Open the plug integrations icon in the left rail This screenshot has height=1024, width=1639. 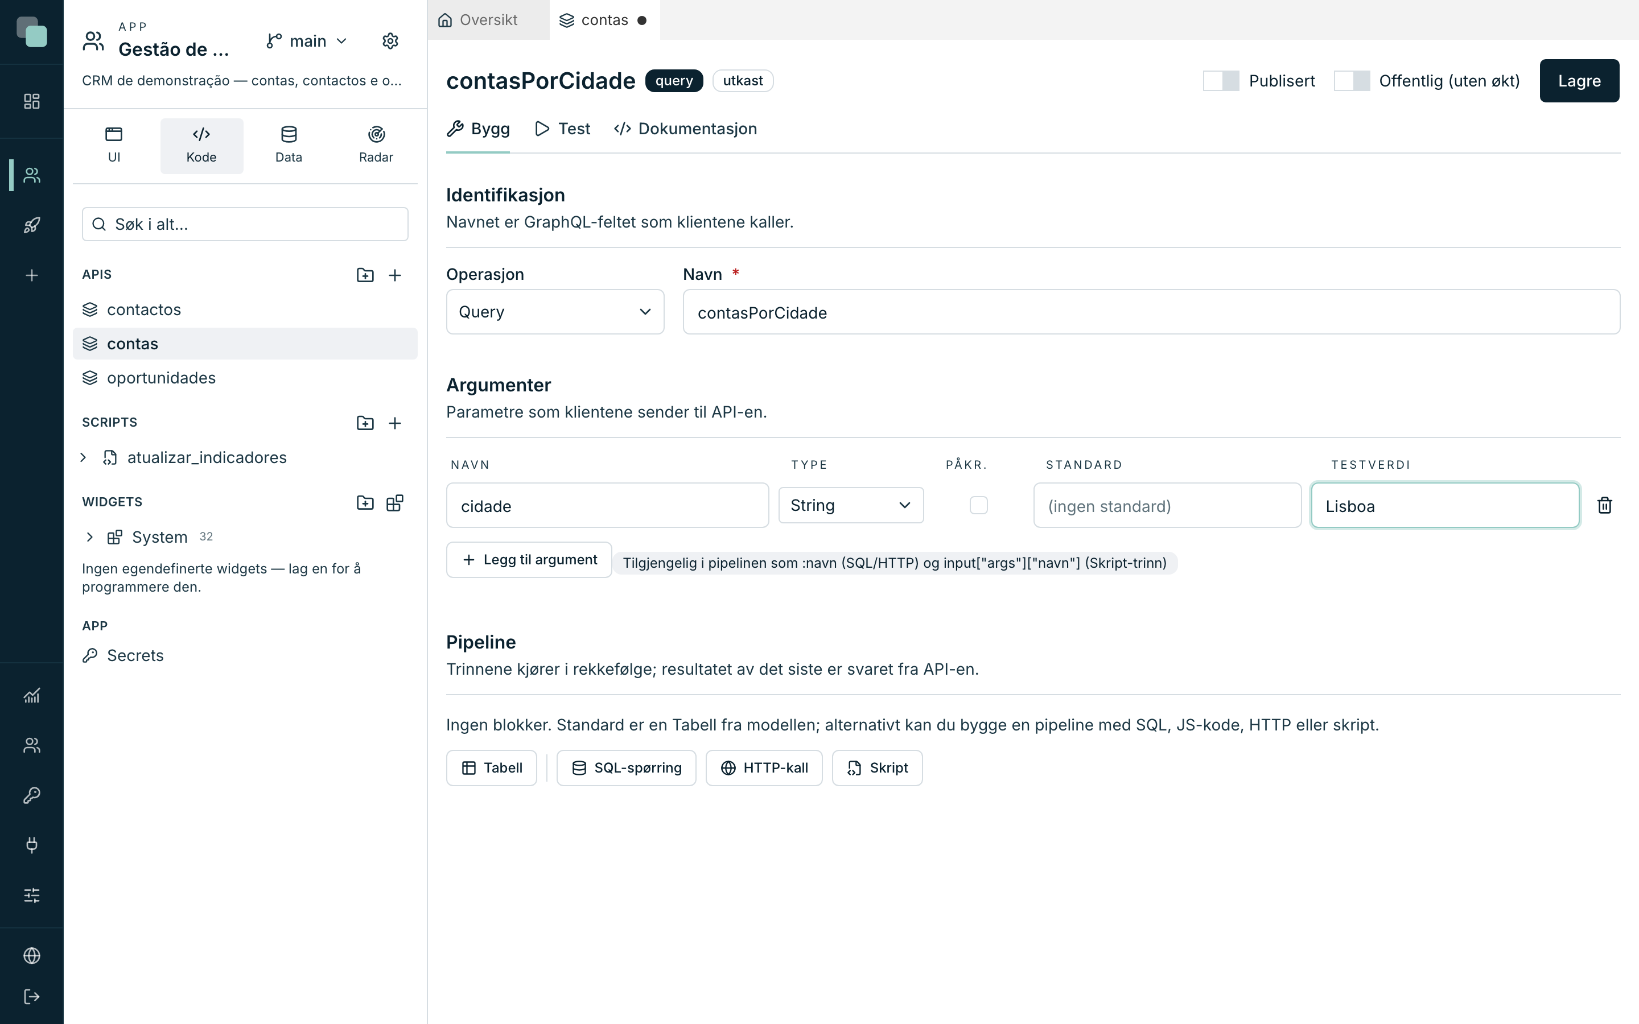point(32,845)
